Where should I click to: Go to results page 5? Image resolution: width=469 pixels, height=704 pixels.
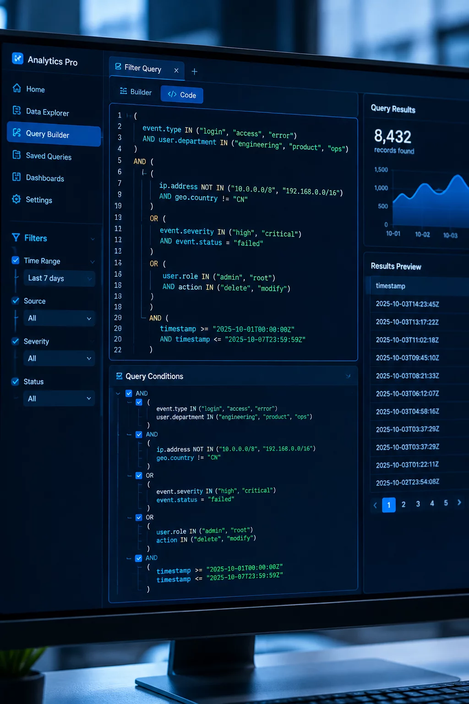click(x=446, y=503)
